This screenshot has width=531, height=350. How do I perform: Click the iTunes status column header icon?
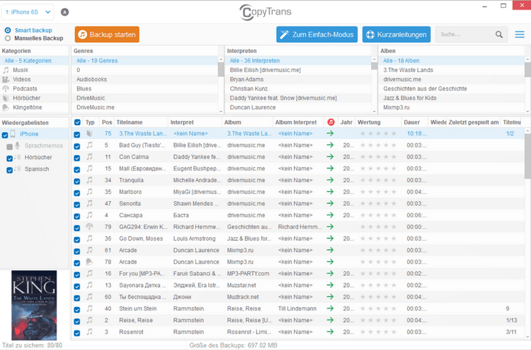coord(331,122)
